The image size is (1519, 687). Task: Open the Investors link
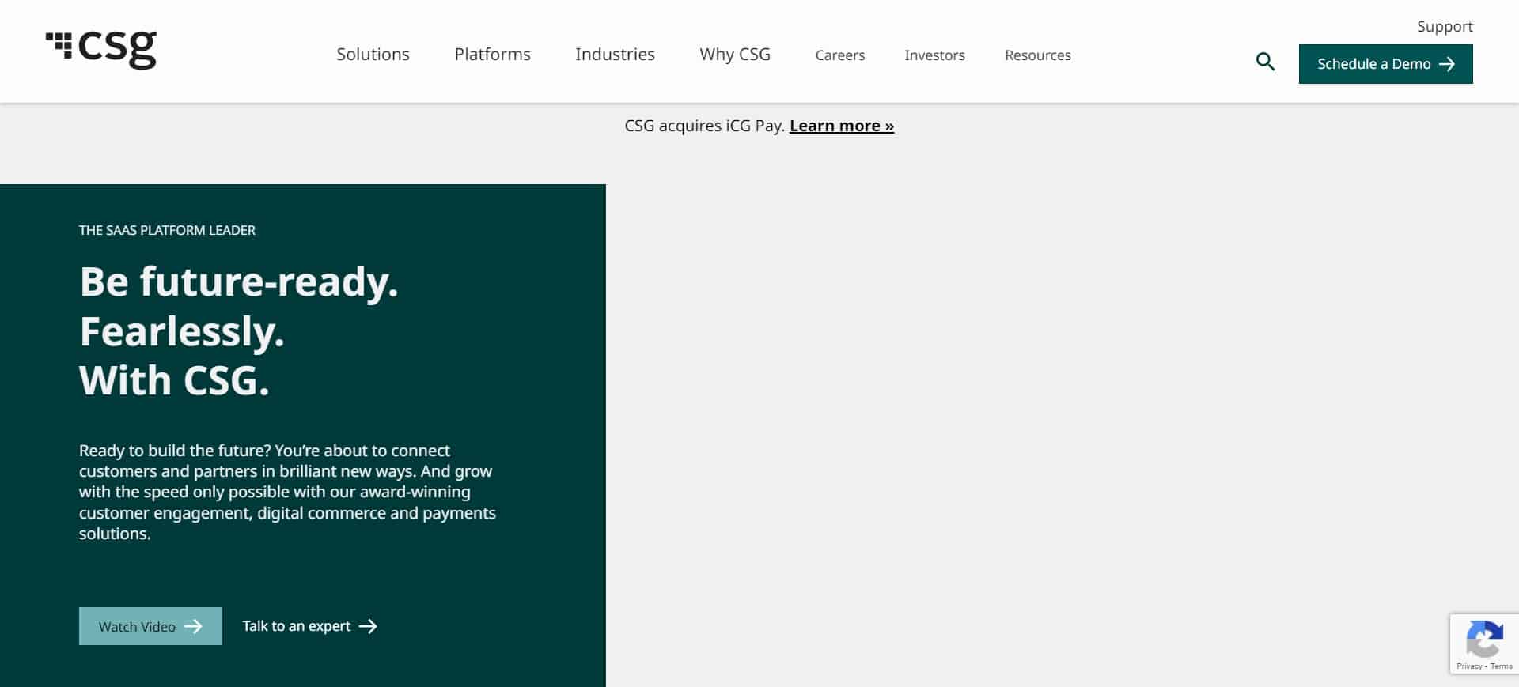934,55
